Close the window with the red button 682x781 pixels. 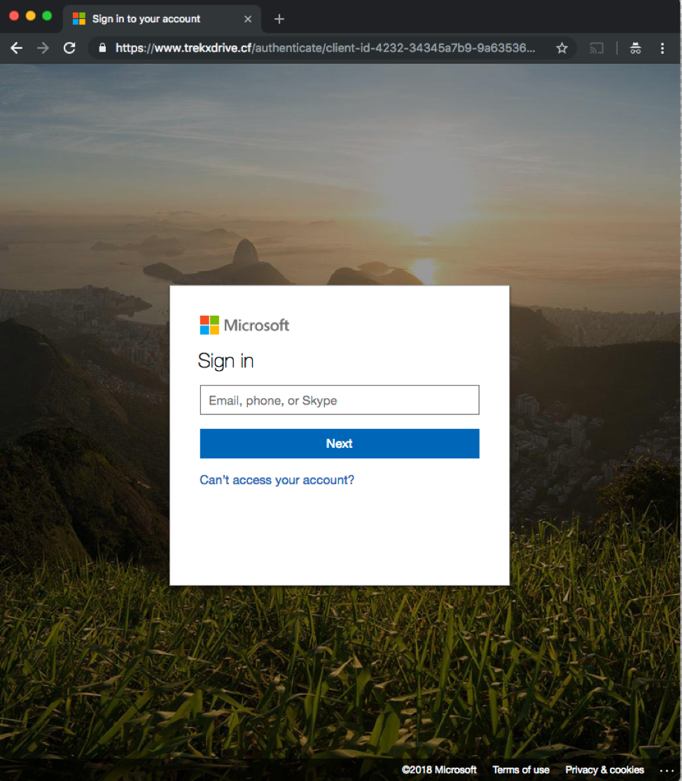click(14, 15)
